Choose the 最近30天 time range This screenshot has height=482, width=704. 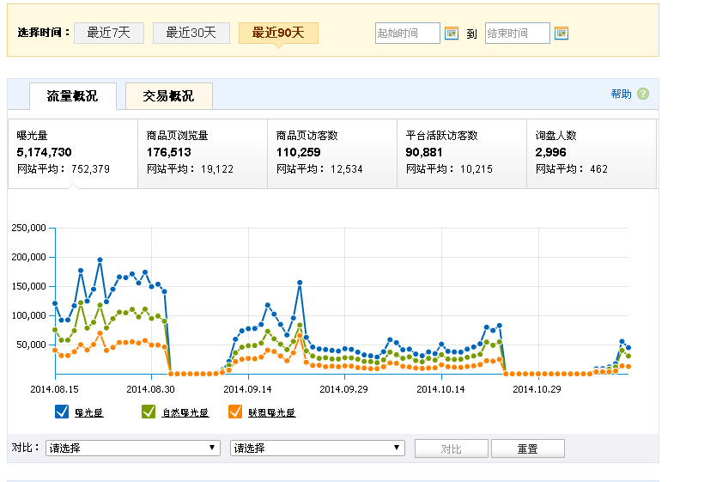coord(191,33)
